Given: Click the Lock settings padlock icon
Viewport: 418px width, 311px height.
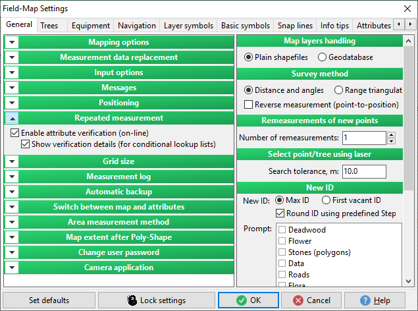Looking at the screenshot, I should (x=132, y=300).
